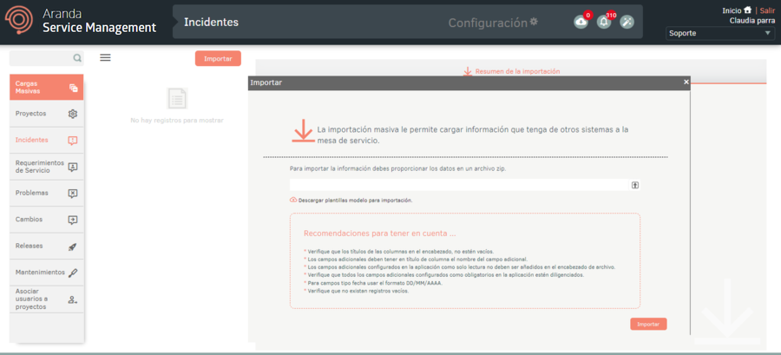Click the wrench tools icon in header
The image size is (781, 355).
[627, 22]
